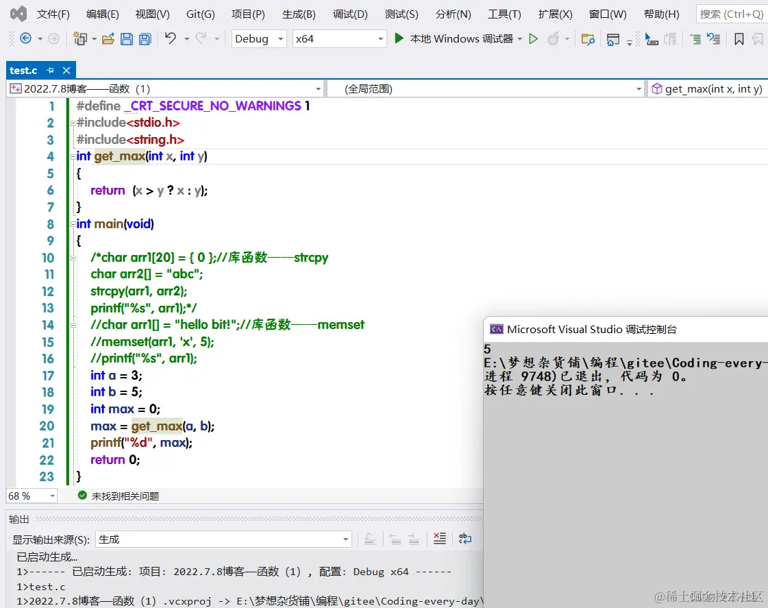Toggle word wrap in Output panel
This screenshot has width=768, height=608.
tap(464, 539)
